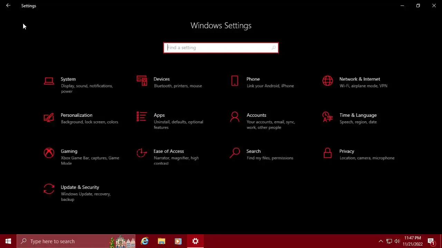This screenshot has width=442, height=248.
Task: Open the Ease of Access heading
Action: (x=169, y=151)
